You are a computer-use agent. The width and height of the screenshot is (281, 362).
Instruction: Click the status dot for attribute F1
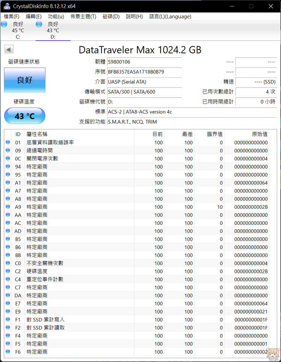8,319
